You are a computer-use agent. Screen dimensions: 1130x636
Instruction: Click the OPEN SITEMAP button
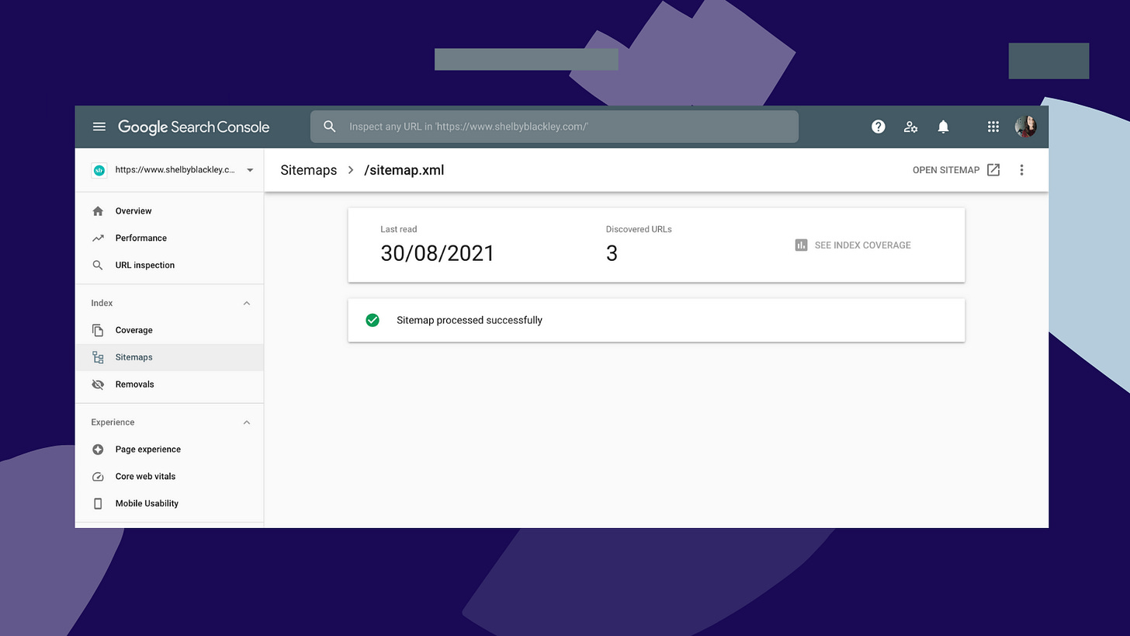point(956,170)
